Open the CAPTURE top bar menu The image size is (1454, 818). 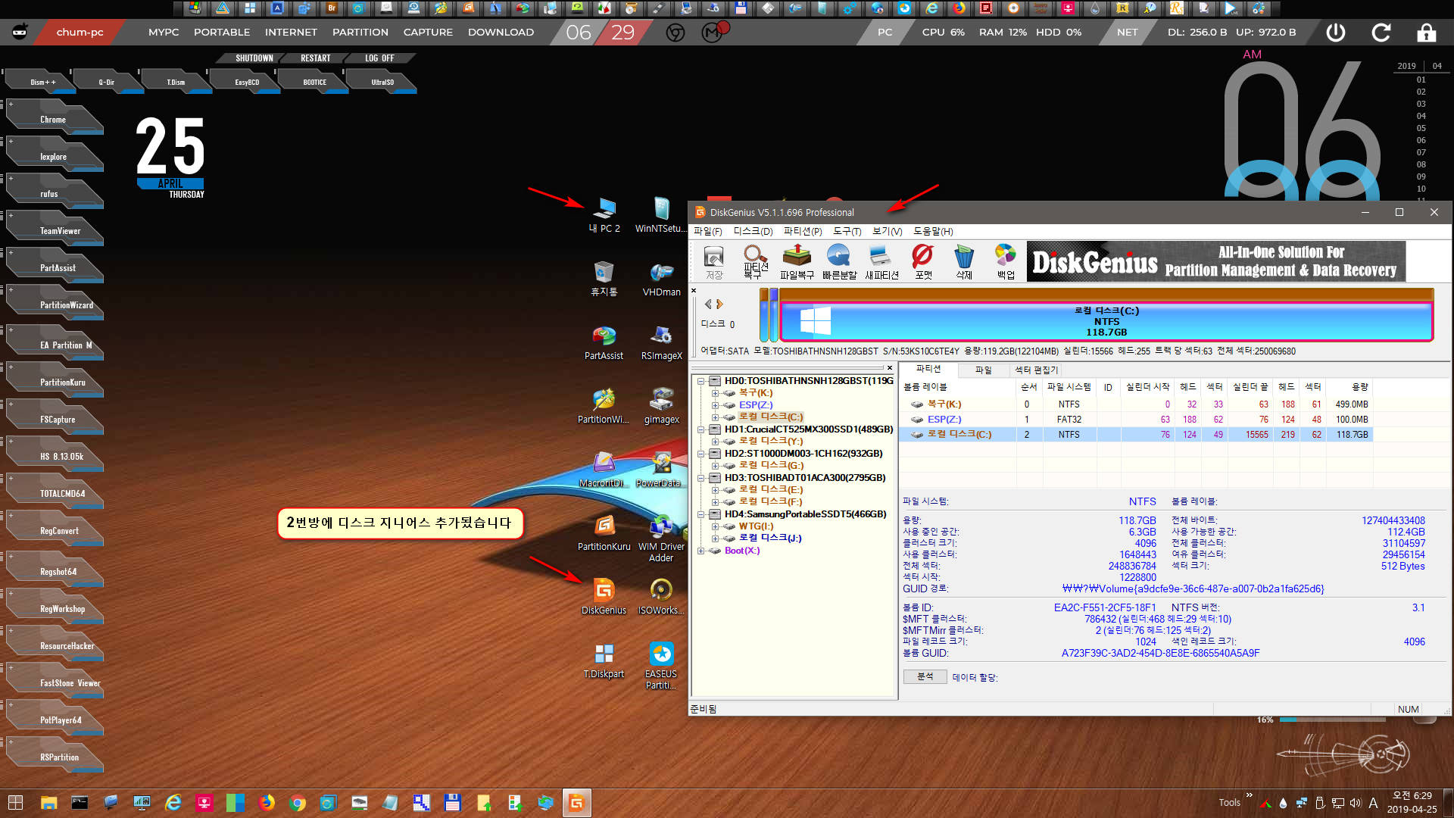tap(428, 33)
